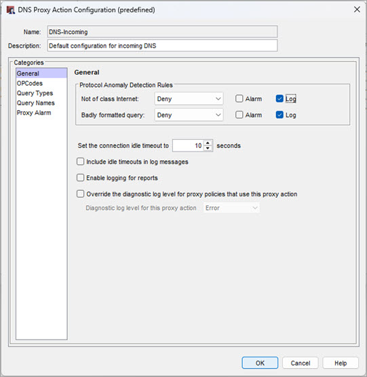
Task: Increase the idle timeout with the up arrow
Action: point(208,143)
